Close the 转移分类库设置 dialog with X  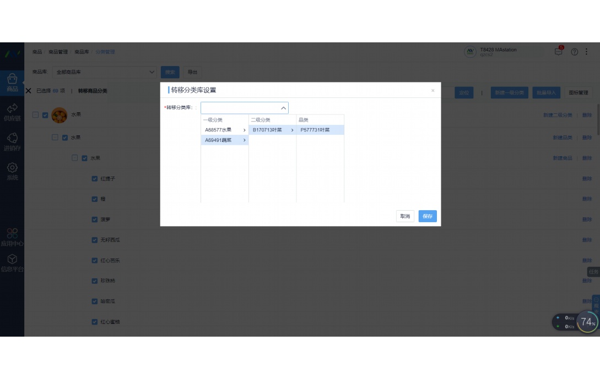point(433,91)
